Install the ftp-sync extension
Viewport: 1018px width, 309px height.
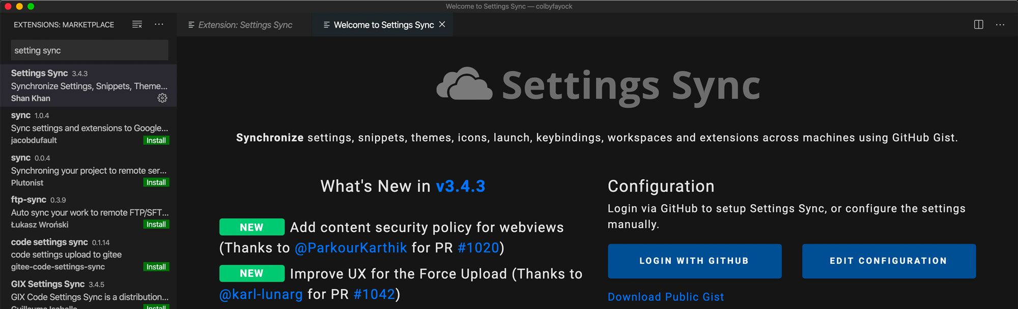tap(156, 225)
